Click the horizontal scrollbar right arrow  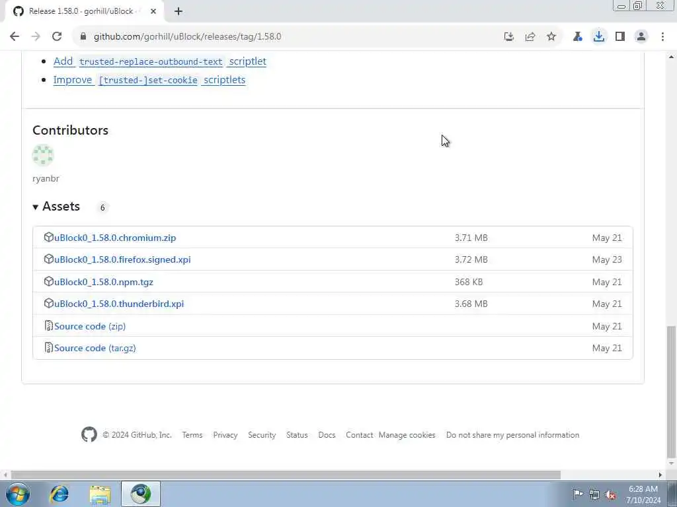(x=660, y=475)
